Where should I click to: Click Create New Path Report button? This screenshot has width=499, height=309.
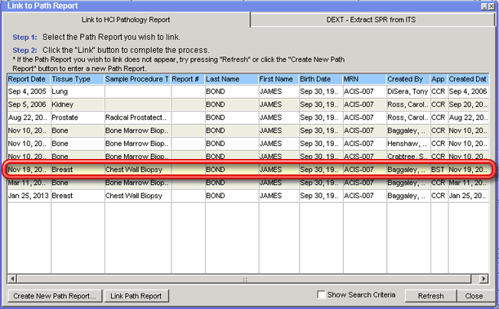coord(55,296)
